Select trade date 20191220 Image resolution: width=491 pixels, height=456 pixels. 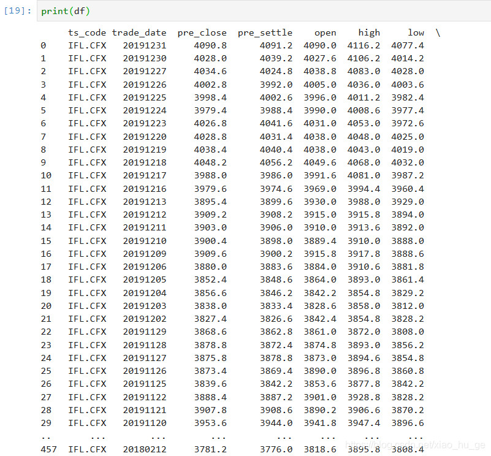[145, 137]
